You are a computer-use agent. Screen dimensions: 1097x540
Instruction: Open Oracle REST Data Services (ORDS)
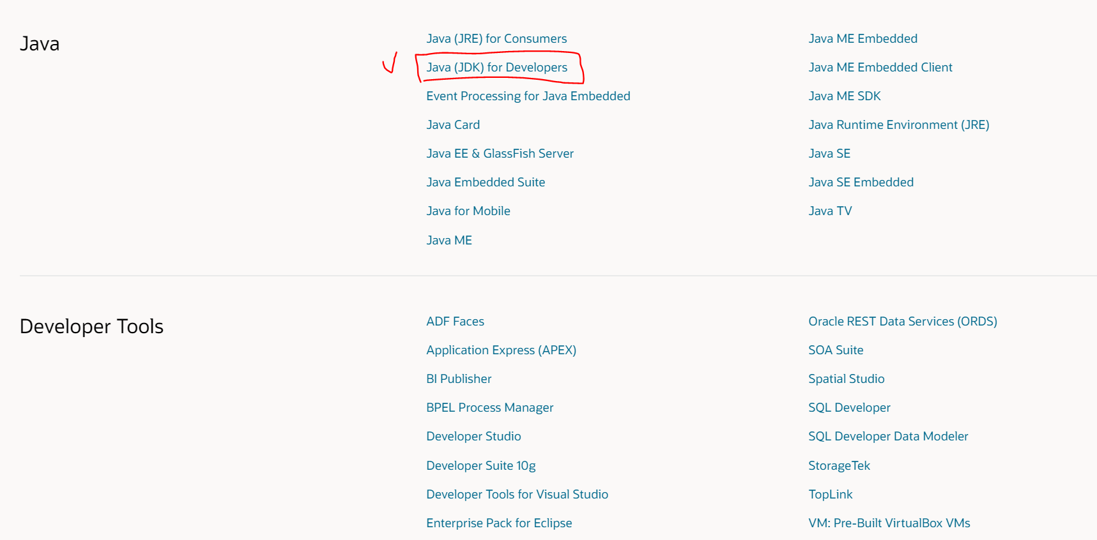903,322
